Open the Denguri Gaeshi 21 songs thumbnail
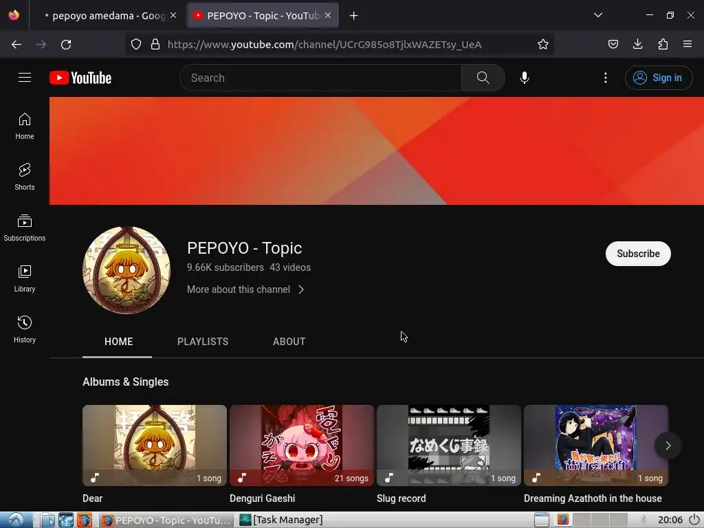704x528 pixels. [x=302, y=445]
